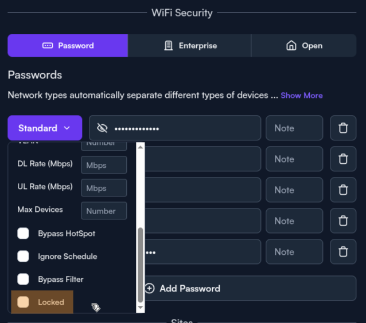Click the trash icon on fourth row

click(x=343, y=221)
